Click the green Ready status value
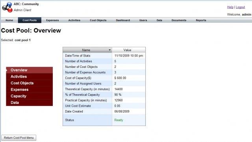Screen dimensions: 252x142 pos(119,120)
